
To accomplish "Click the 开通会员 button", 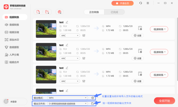I will pyautogui.click(x=122, y=3).
